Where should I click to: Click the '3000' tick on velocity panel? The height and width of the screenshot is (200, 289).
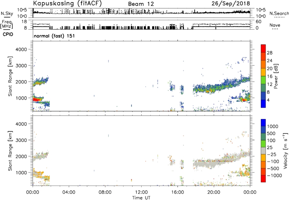click(x=21, y=140)
